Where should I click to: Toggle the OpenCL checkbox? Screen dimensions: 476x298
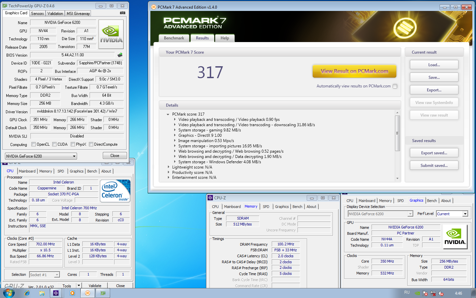point(34,144)
